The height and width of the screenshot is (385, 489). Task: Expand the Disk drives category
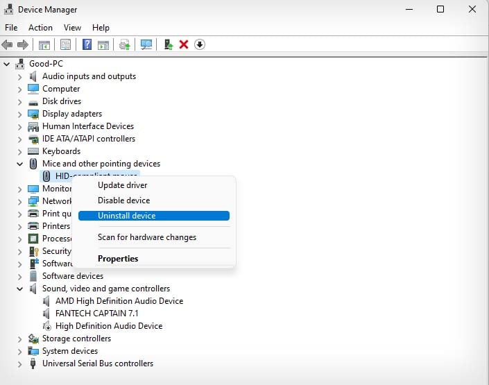coord(20,102)
